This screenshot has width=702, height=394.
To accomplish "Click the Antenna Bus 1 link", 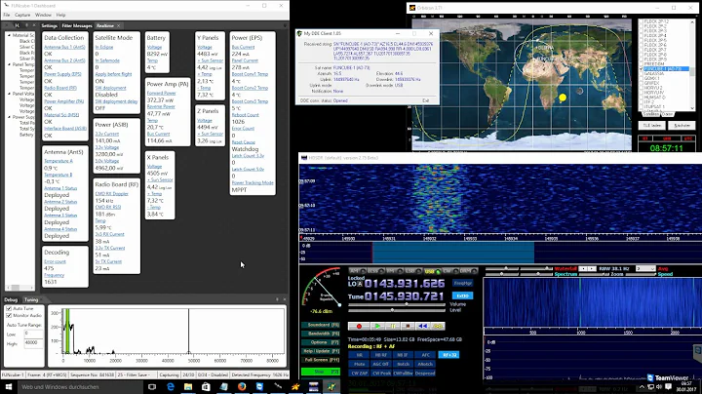I will (64, 47).
